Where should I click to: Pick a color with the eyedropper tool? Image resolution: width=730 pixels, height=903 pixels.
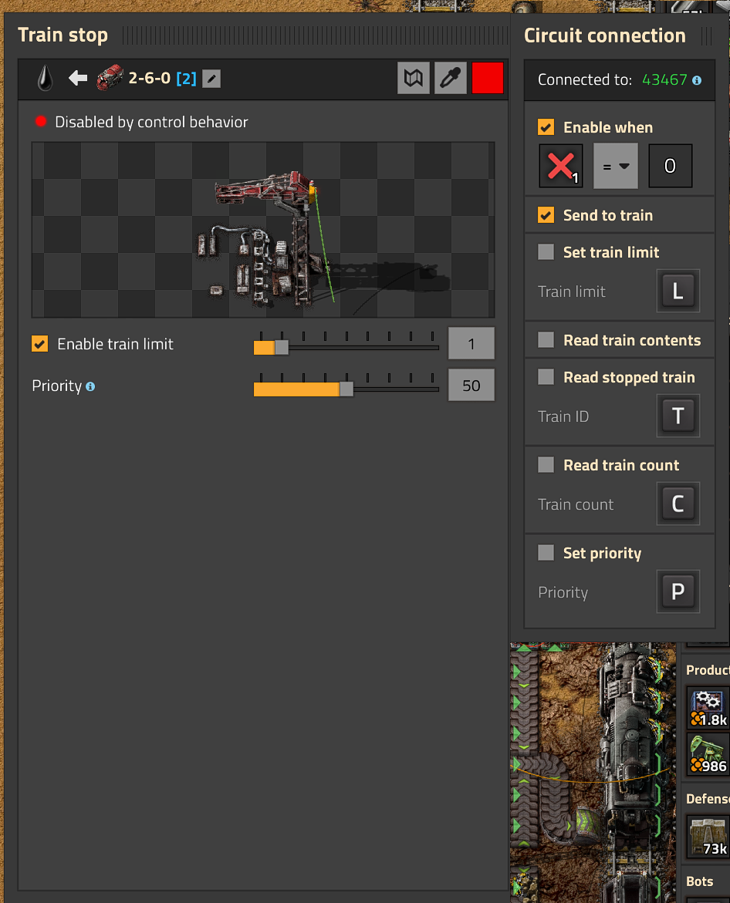450,78
